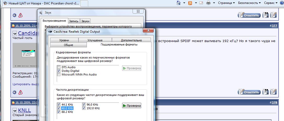
Task: Click the multi-quote icon above post #377 header
Action: click(266, 15)
